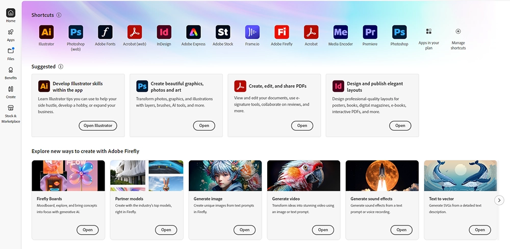Launch Photoshop (web) shortcut
Screen dimensions: 510x249
click(75, 32)
